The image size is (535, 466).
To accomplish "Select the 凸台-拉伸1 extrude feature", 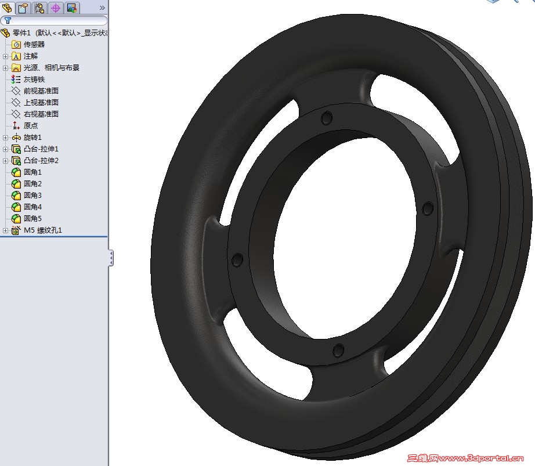I will click(x=41, y=149).
